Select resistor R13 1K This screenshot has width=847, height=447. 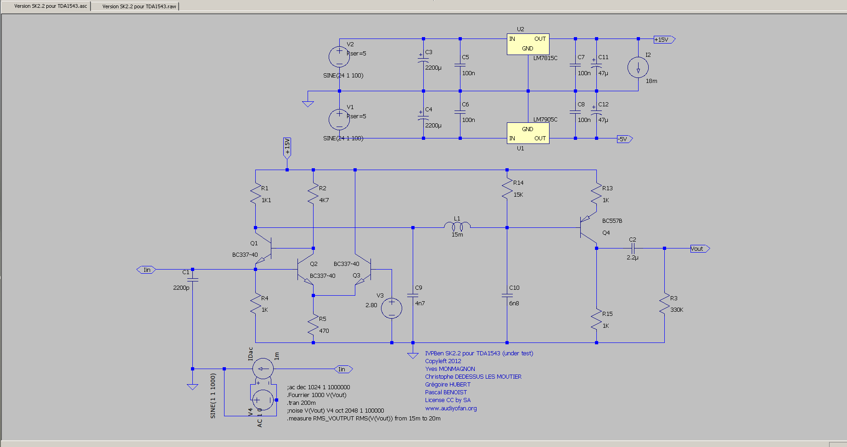pos(596,194)
